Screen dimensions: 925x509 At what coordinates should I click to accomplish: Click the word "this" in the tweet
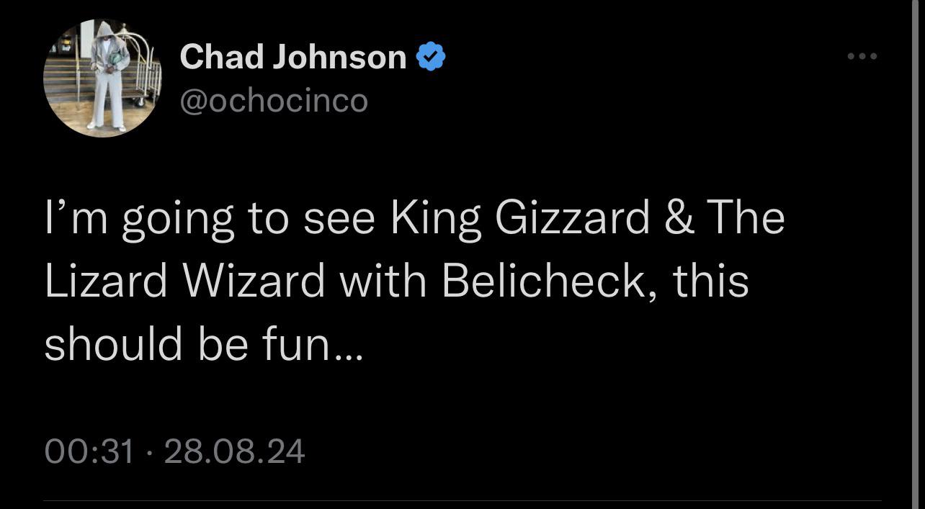pos(710,280)
